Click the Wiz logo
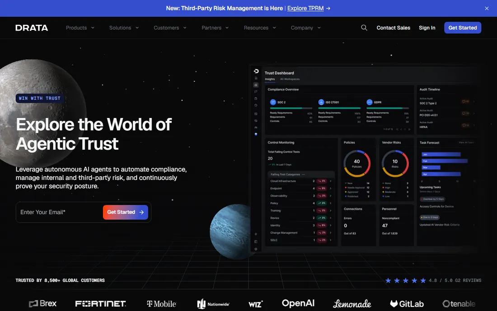 pos(255,304)
